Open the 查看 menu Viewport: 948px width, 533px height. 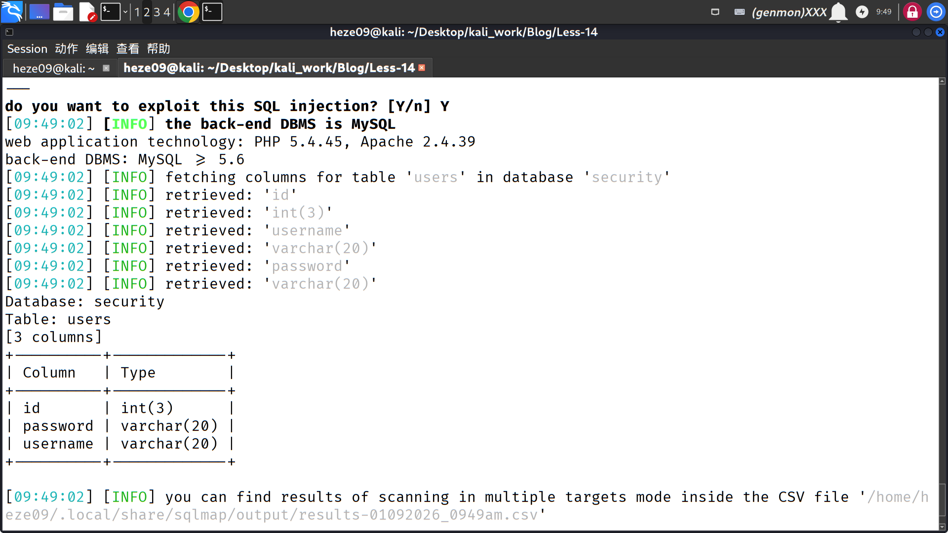[x=127, y=49]
